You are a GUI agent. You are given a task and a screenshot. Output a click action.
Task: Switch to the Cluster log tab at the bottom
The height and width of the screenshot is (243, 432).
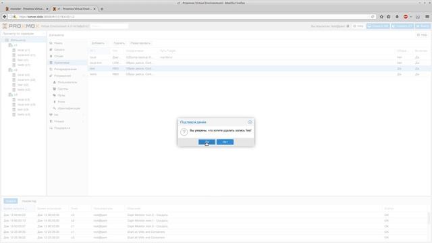pyautogui.click(x=29, y=201)
